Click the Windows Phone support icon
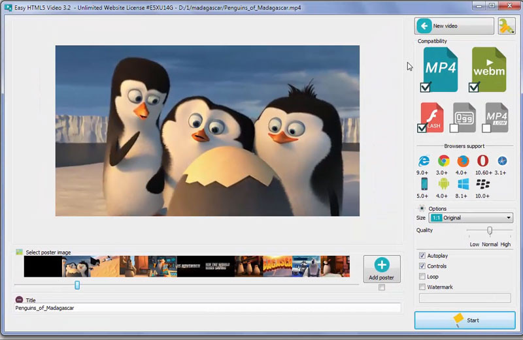Viewport: 523px width, 340px height. pos(464,184)
